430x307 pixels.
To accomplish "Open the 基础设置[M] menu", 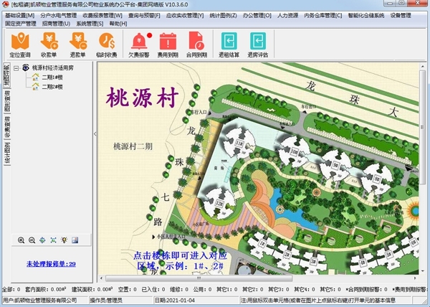I will tap(20, 15).
